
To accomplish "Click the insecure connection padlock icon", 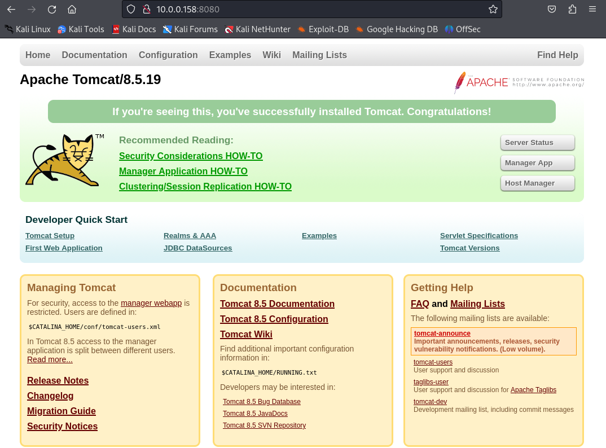I will [147, 9].
